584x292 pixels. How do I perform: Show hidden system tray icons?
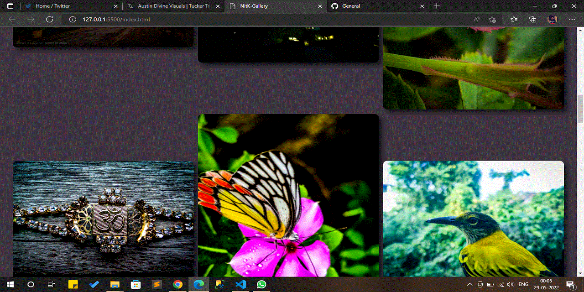[469, 285]
